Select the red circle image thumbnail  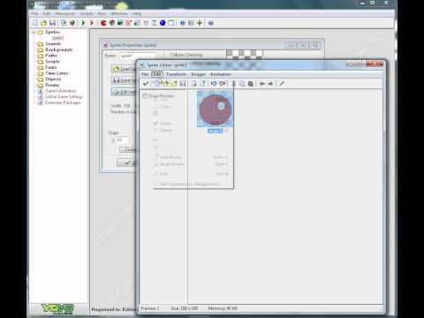click(216, 109)
